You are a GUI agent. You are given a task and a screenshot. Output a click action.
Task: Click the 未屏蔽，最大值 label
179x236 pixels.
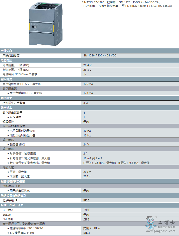[x=20, y=176]
